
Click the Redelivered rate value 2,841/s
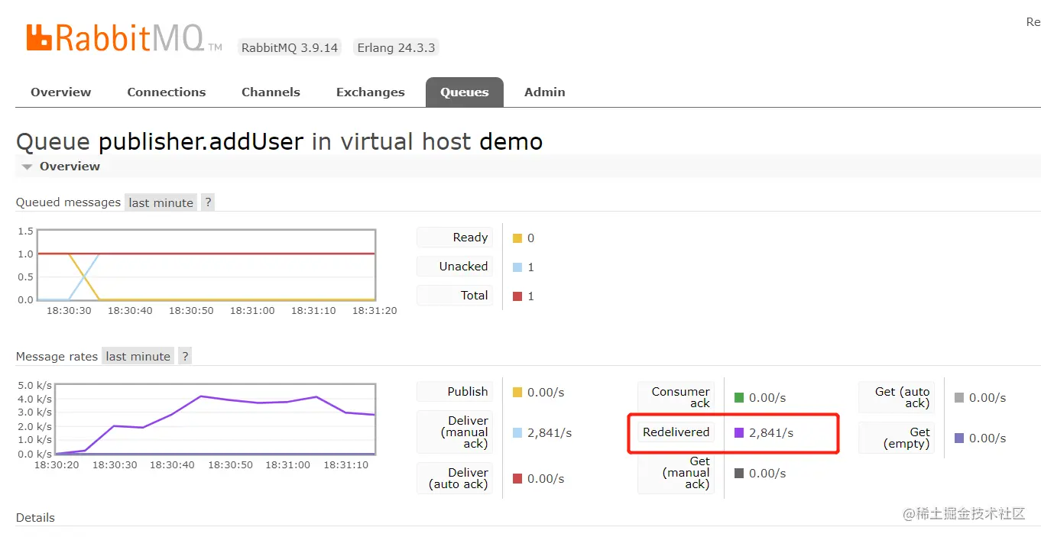click(x=771, y=433)
